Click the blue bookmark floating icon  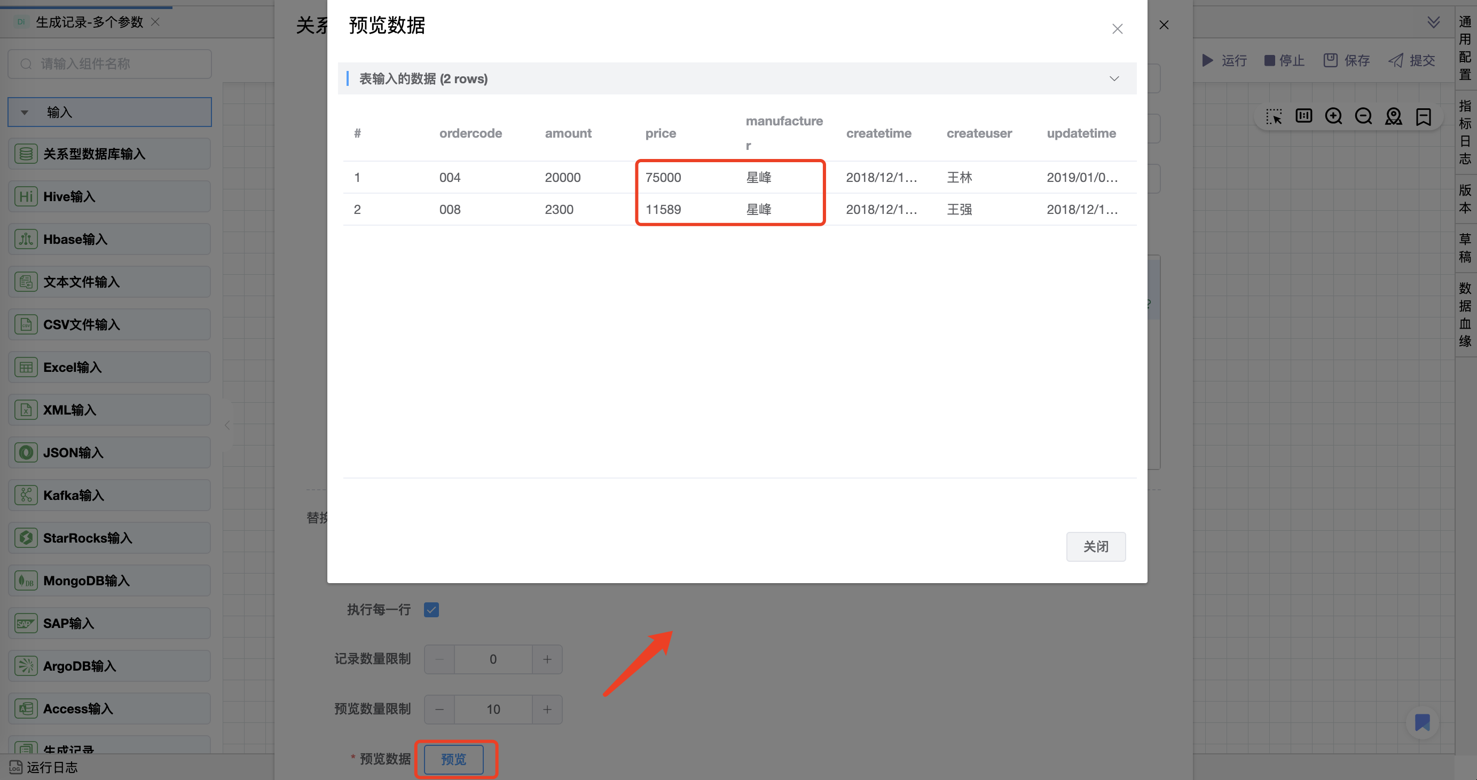tap(1422, 722)
